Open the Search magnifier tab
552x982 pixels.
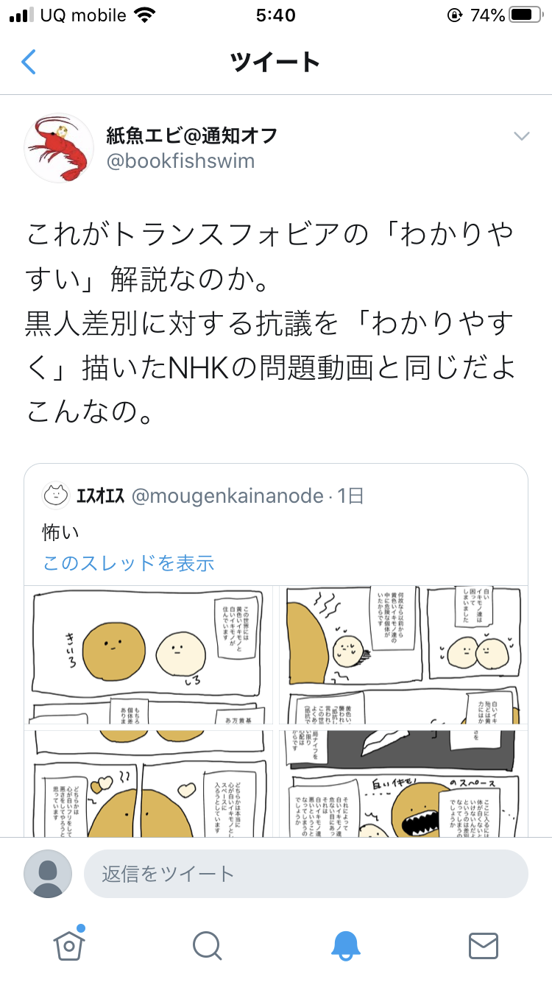[208, 946]
